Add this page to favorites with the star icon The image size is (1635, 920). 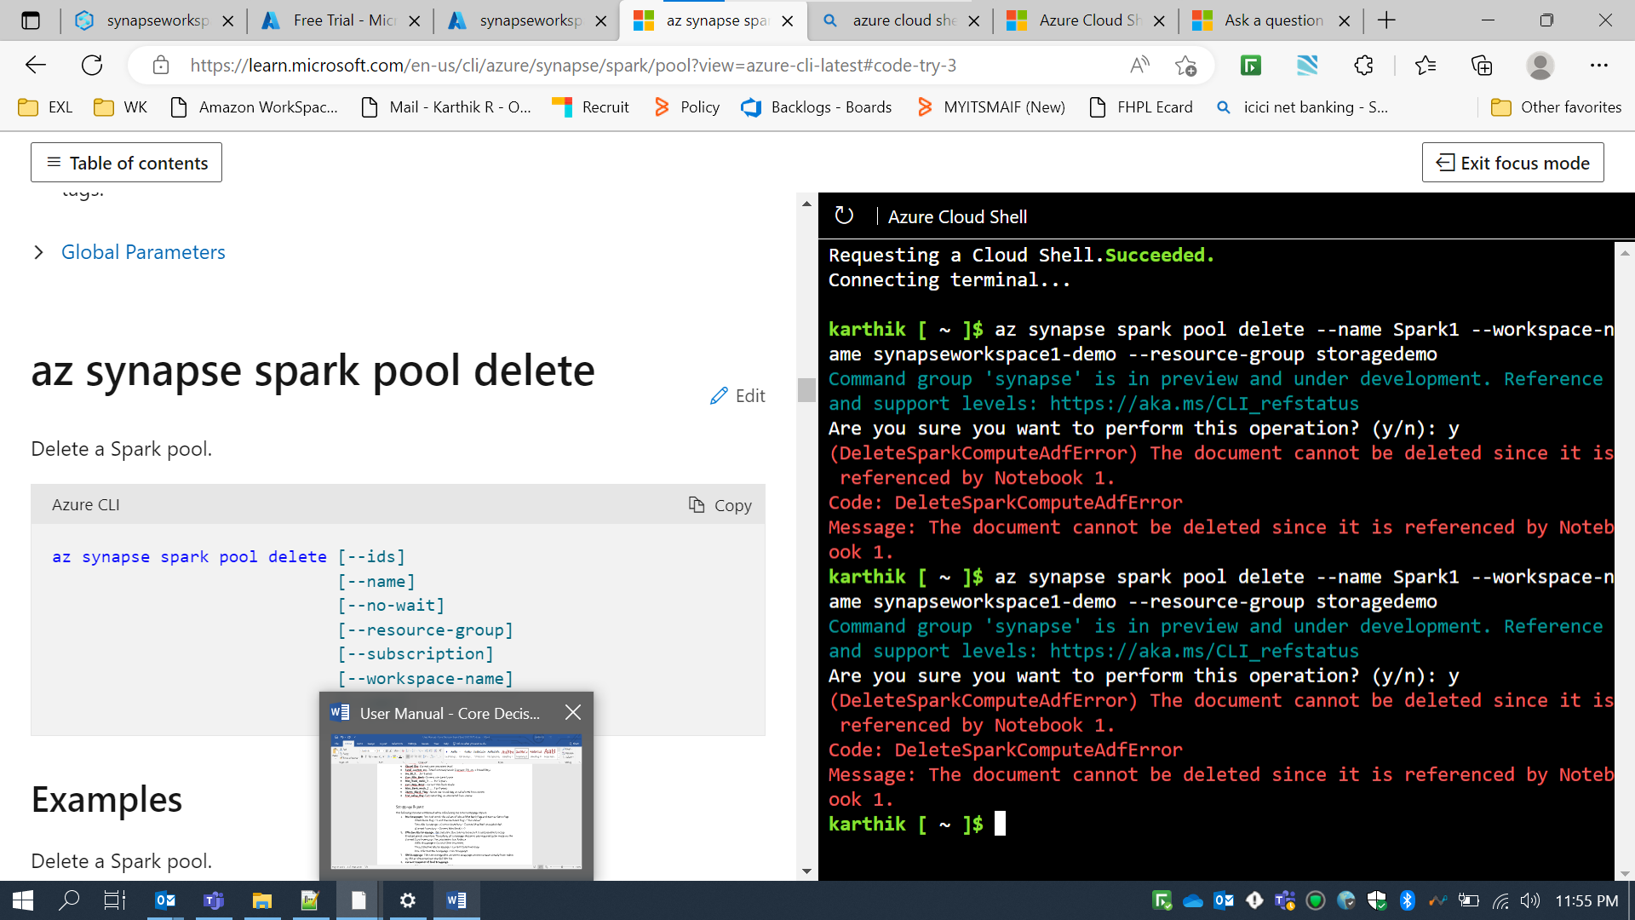coord(1185,66)
